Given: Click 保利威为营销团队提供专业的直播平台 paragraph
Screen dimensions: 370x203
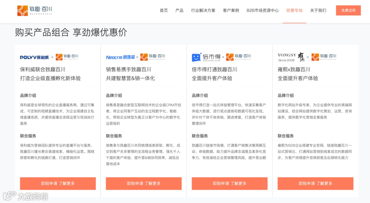Looking at the screenshot, I should coord(57,151).
